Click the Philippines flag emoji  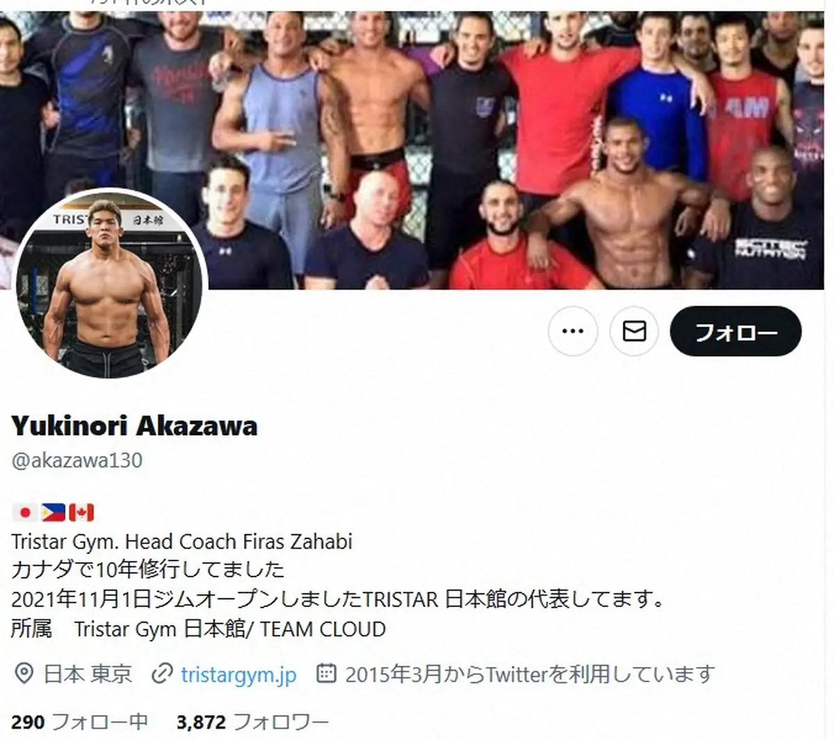click(53, 513)
